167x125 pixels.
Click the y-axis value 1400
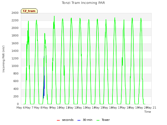coord(15,51)
